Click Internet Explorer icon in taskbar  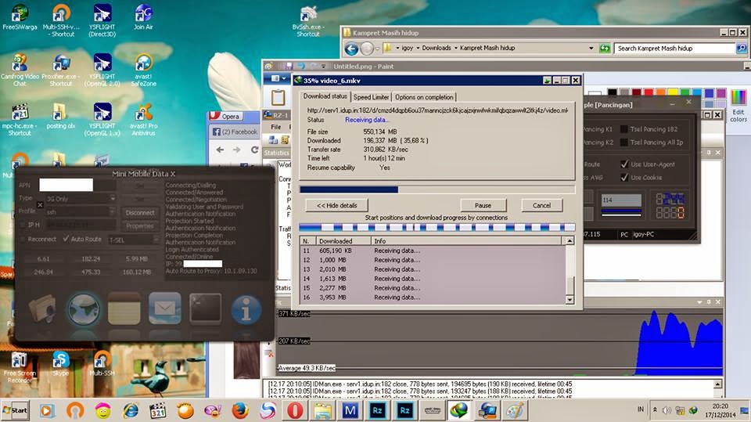point(131,410)
